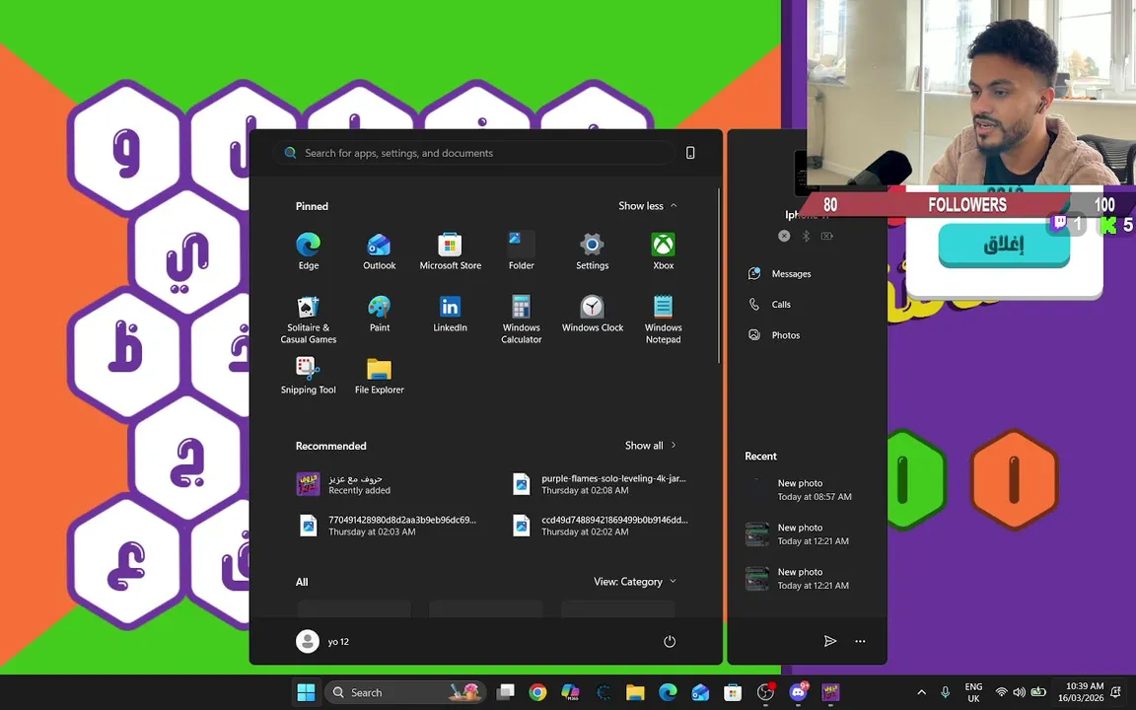
Task: Open Settings from the Start menu
Action: coord(592,251)
